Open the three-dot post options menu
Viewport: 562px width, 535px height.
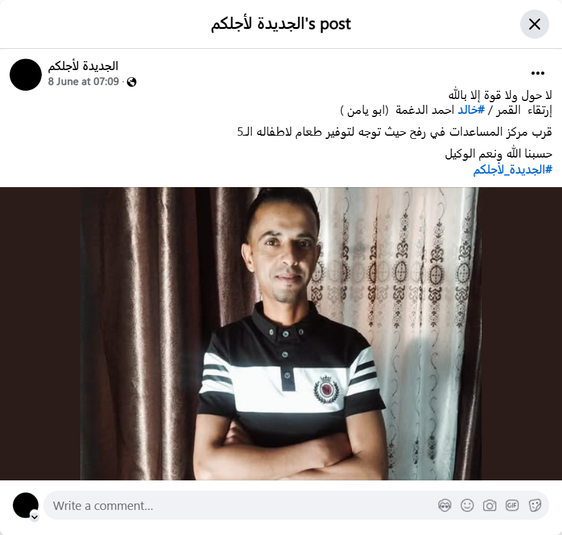tap(538, 73)
